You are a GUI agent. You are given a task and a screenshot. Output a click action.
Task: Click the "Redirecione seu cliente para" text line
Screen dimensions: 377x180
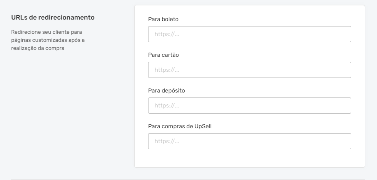47,32
